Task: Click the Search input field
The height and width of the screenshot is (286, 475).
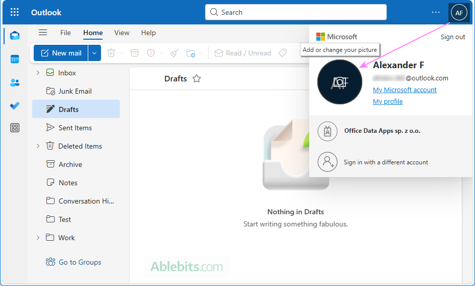Action: pyautogui.click(x=296, y=12)
